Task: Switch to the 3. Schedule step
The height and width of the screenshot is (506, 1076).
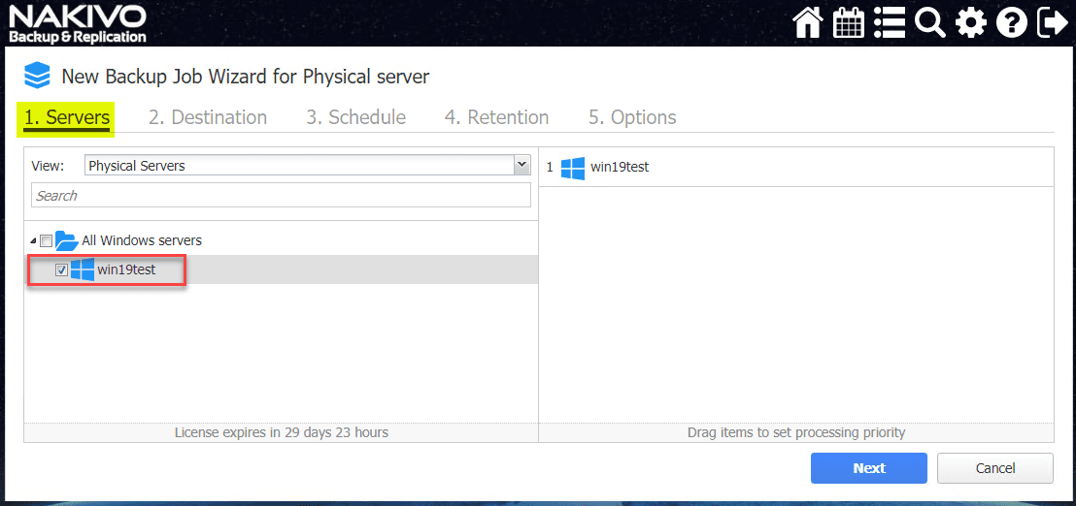Action: pyautogui.click(x=356, y=117)
